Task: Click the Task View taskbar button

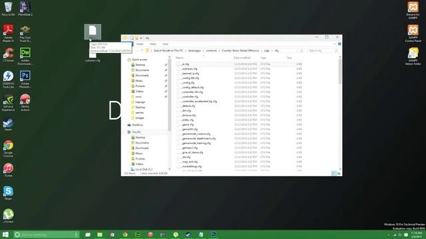Action: [88, 234]
